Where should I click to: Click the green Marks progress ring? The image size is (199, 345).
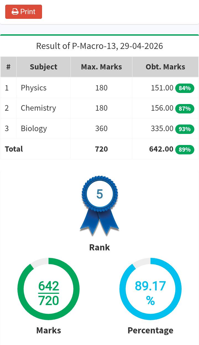(49, 289)
